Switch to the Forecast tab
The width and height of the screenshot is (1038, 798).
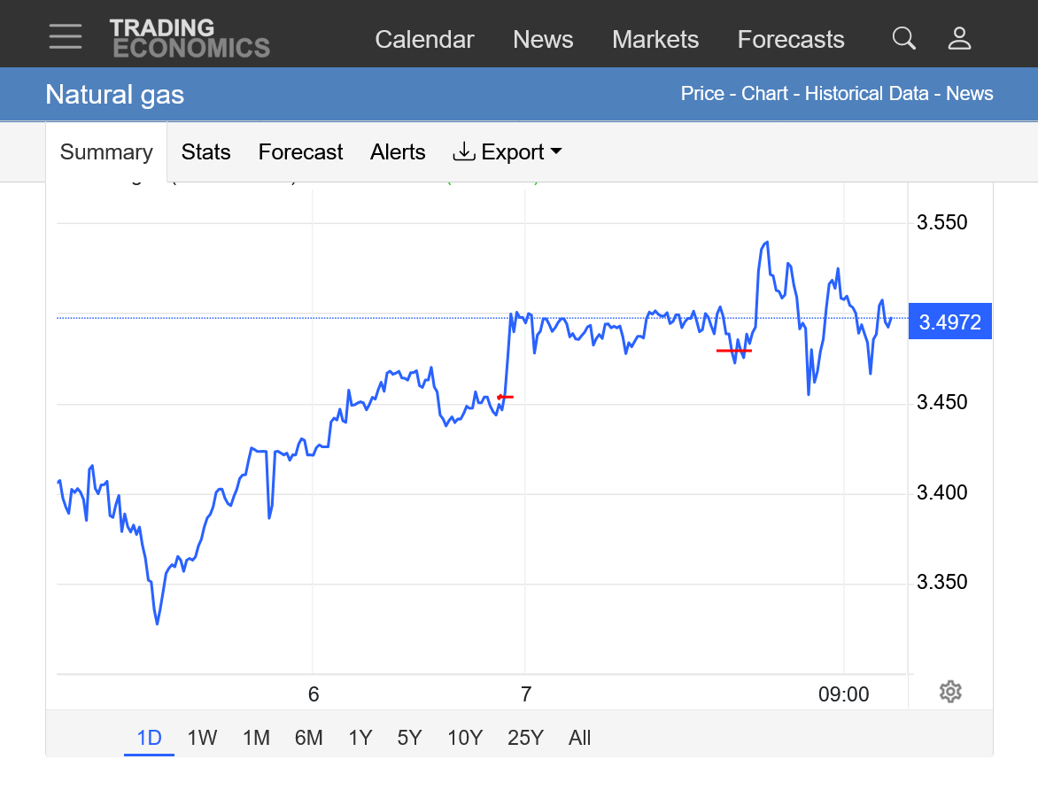(300, 152)
